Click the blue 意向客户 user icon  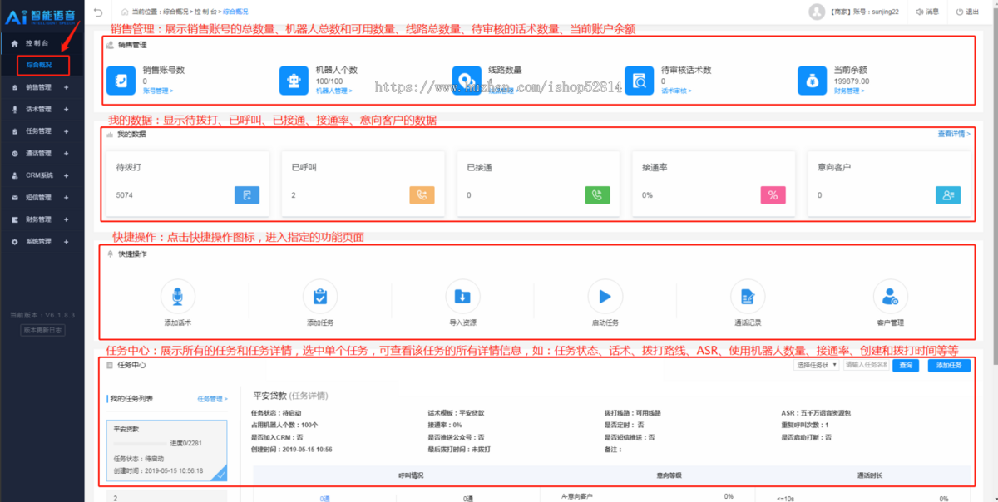[x=948, y=195]
